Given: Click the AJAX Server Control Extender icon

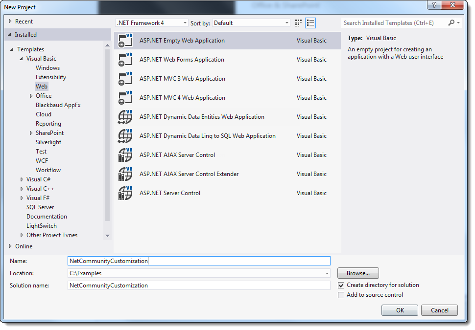Looking at the screenshot, I should (125, 174).
